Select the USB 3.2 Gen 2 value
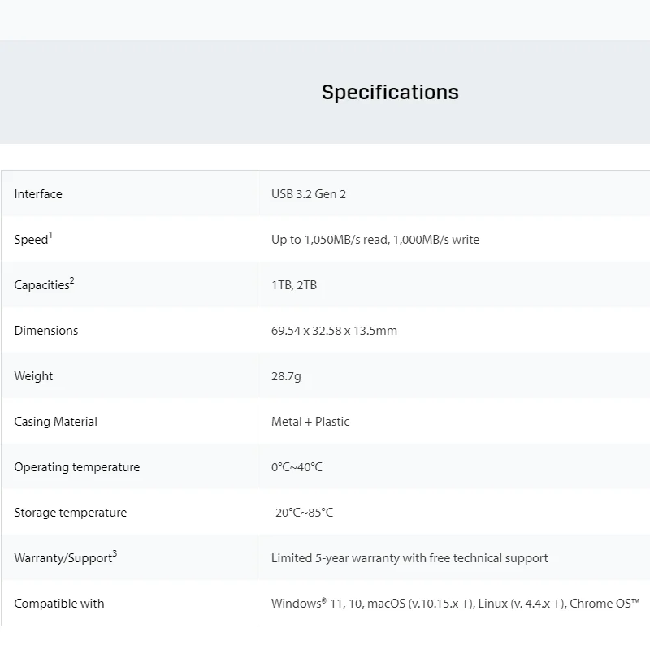This screenshot has height=650, width=650. 309,194
